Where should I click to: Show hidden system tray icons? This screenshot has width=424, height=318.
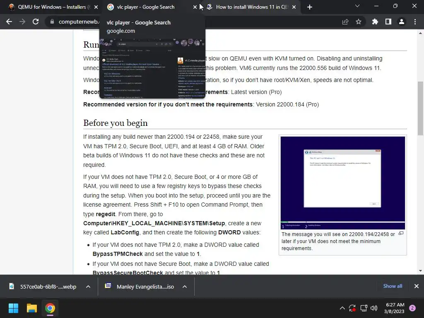coord(342,308)
